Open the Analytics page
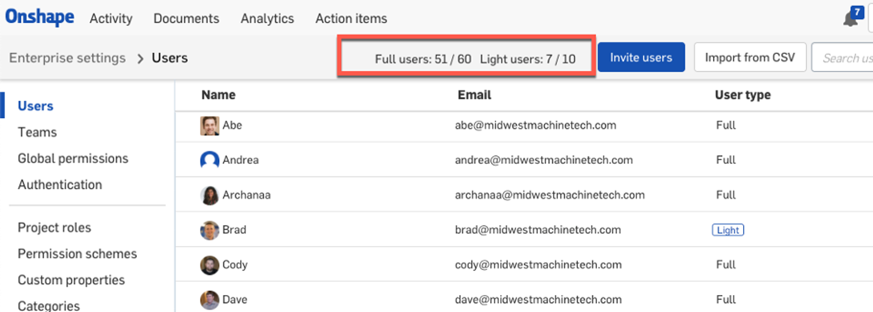The height and width of the screenshot is (312, 873). (267, 19)
